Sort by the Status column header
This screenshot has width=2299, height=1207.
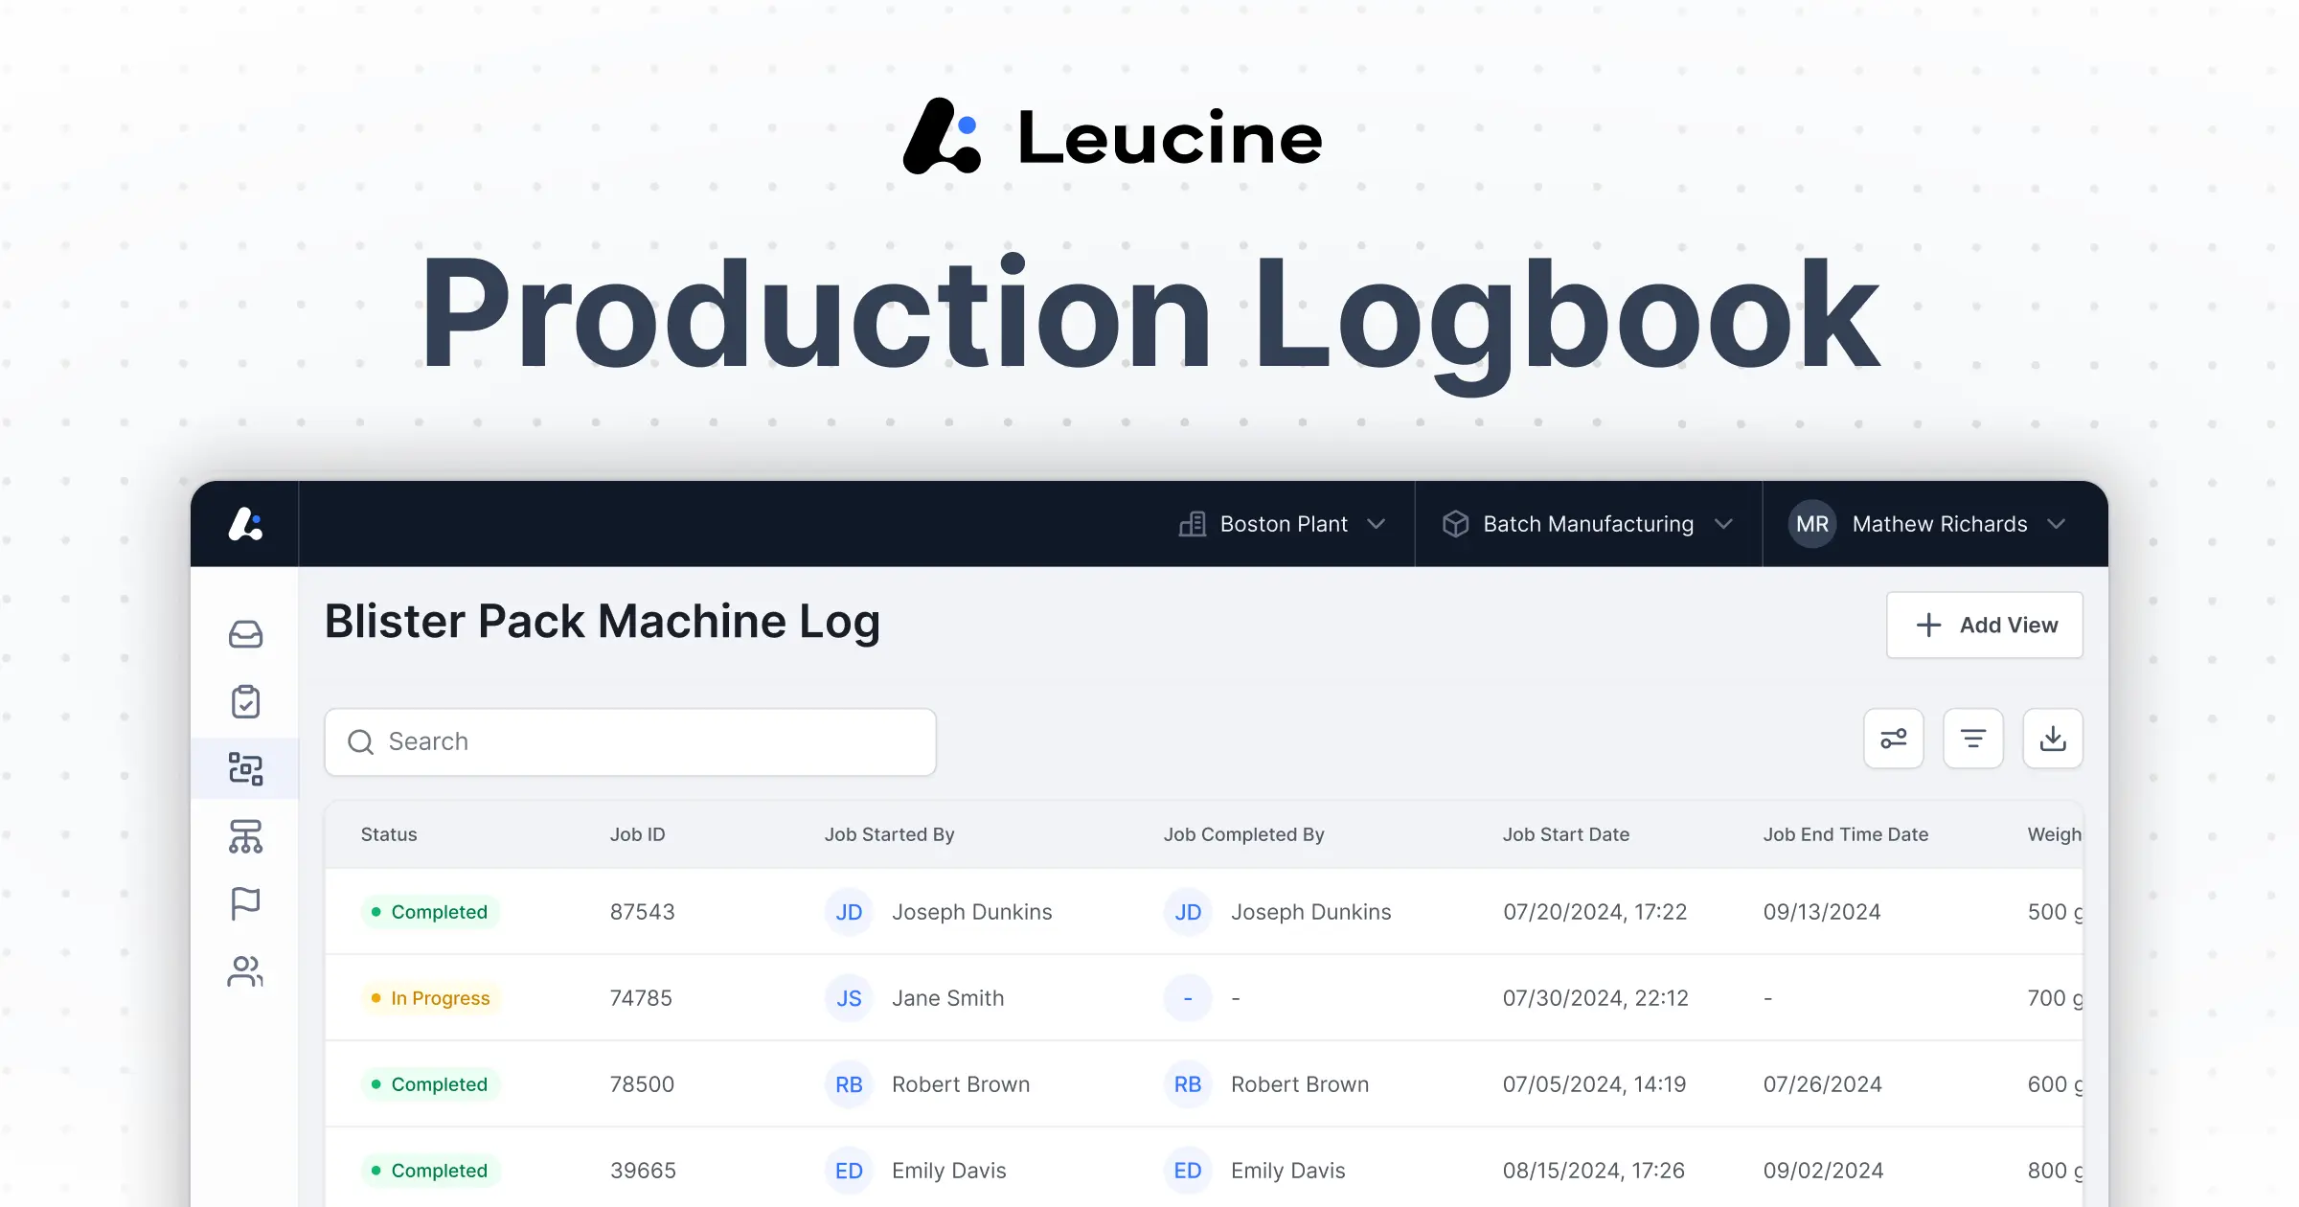click(x=389, y=834)
